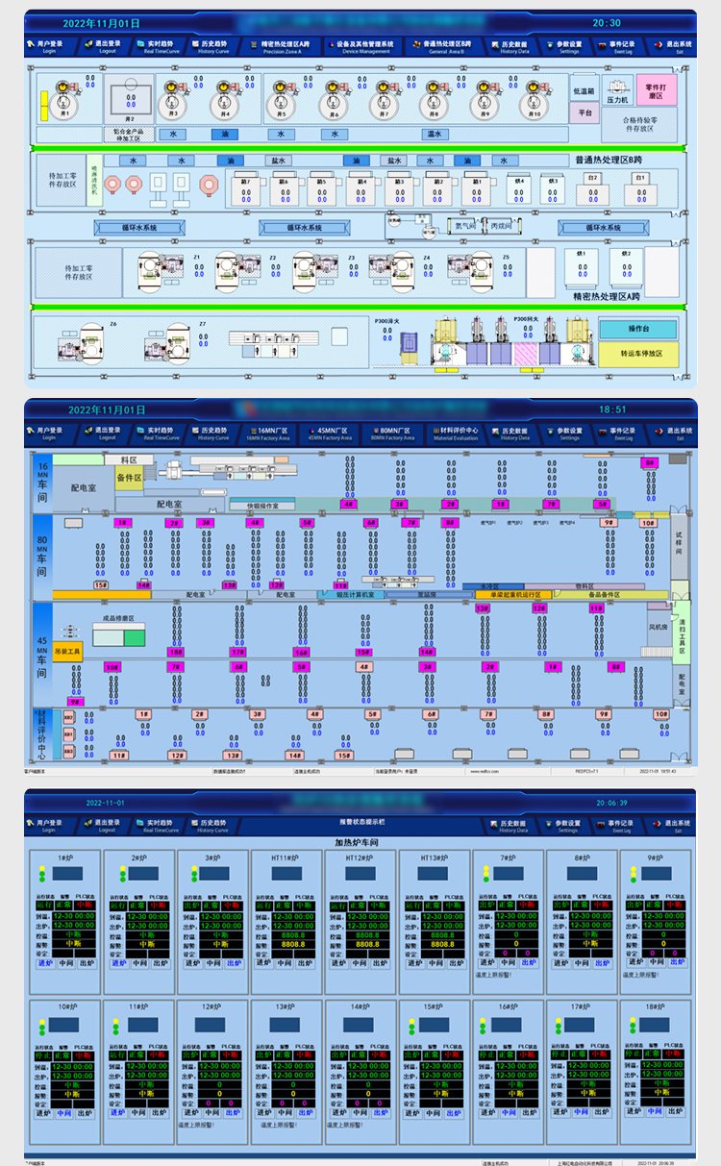Toggle the 中间 button on 10#炉 panel
721x1166 pixels.
point(63,1113)
